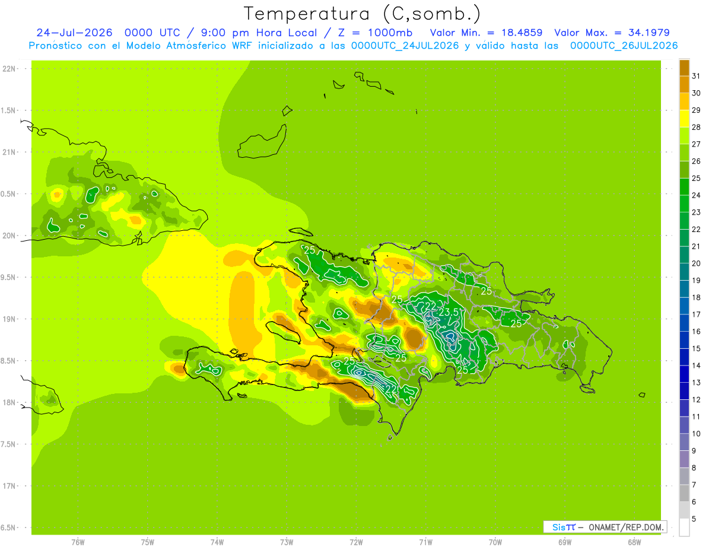Click the '20N' latitude axis label
This screenshot has height=550, width=712.
click(9, 236)
